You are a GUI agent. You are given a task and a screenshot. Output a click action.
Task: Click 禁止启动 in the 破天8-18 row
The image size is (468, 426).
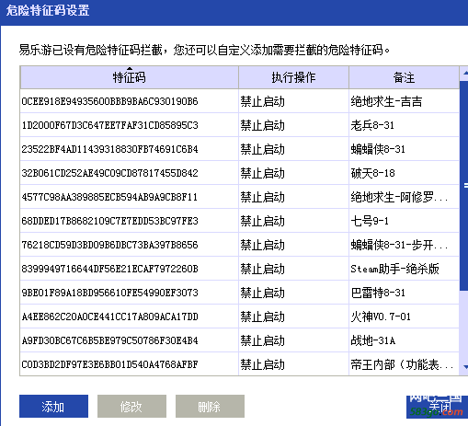pyautogui.click(x=263, y=173)
